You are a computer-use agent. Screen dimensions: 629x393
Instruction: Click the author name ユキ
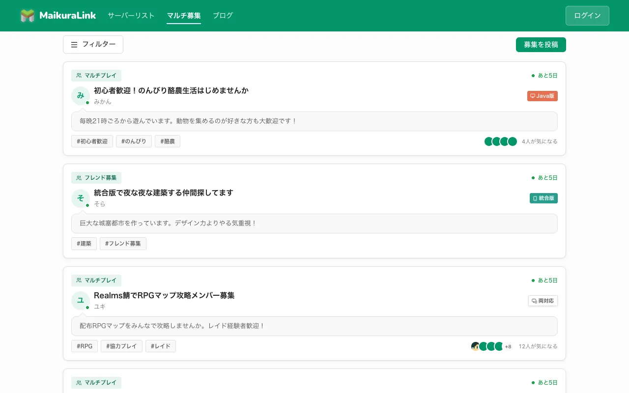pos(100,307)
